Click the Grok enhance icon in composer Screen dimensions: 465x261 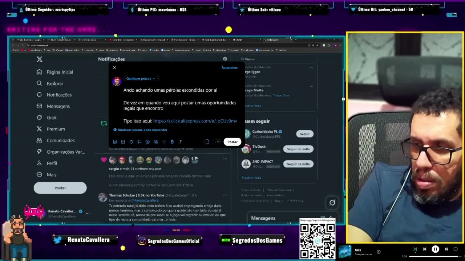tap(131, 142)
